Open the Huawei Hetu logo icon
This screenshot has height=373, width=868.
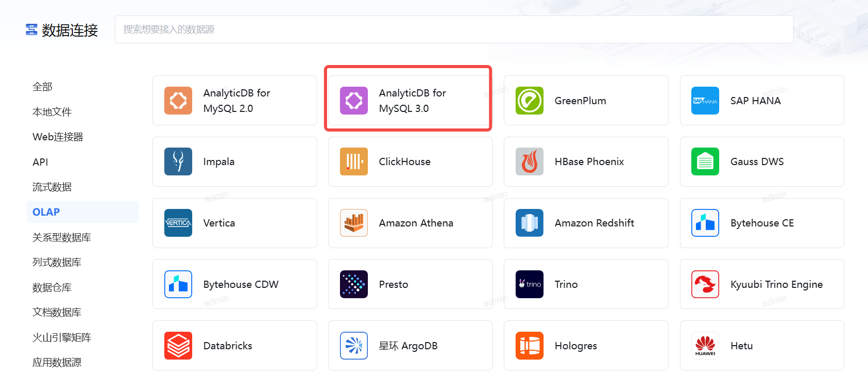click(x=705, y=345)
